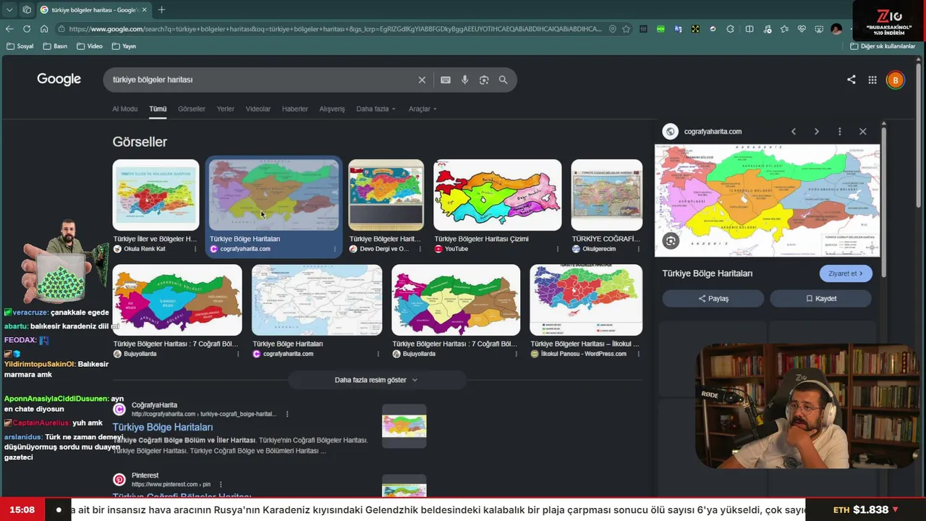This screenshot has height=521, width=926.
Task: Open the on-screen keyboard input tool
Action: coord(446,80)
